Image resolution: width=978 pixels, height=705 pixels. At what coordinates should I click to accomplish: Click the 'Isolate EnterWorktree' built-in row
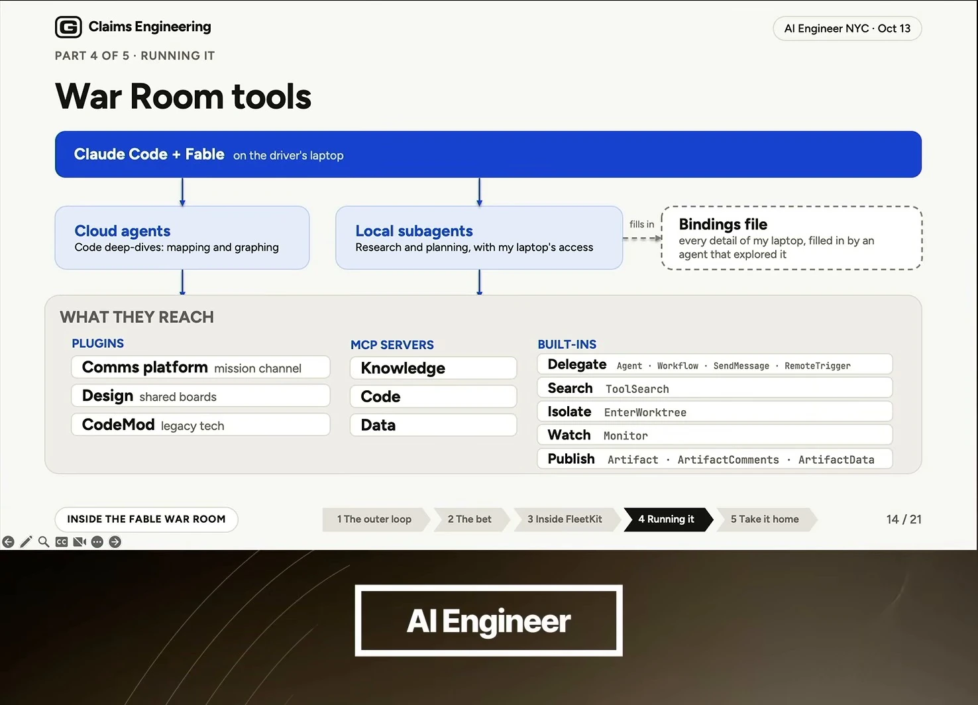(715, 411)
